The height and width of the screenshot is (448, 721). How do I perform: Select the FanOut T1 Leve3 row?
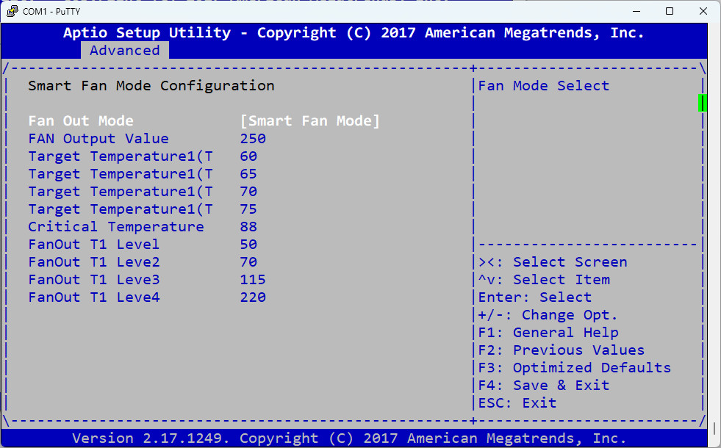point(147,279)
